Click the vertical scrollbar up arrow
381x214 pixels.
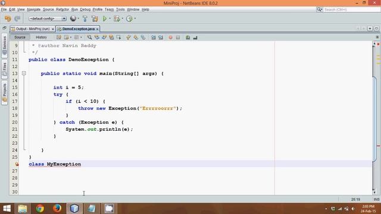coord(374,44)
